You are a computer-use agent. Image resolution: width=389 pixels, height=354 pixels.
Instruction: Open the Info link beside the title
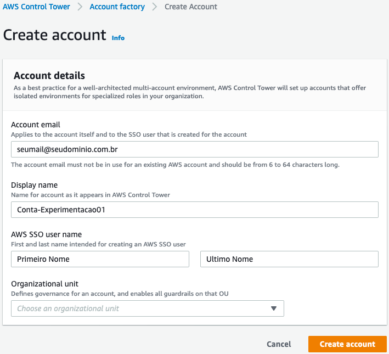[x=118, y=38]
